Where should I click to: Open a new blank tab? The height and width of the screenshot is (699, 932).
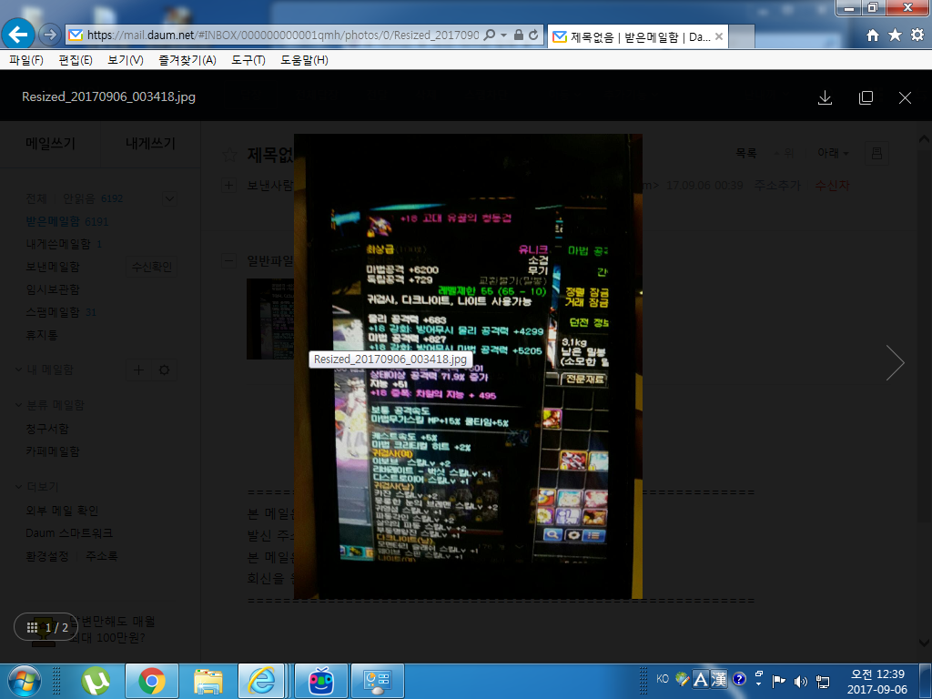[x=741, y=36]
